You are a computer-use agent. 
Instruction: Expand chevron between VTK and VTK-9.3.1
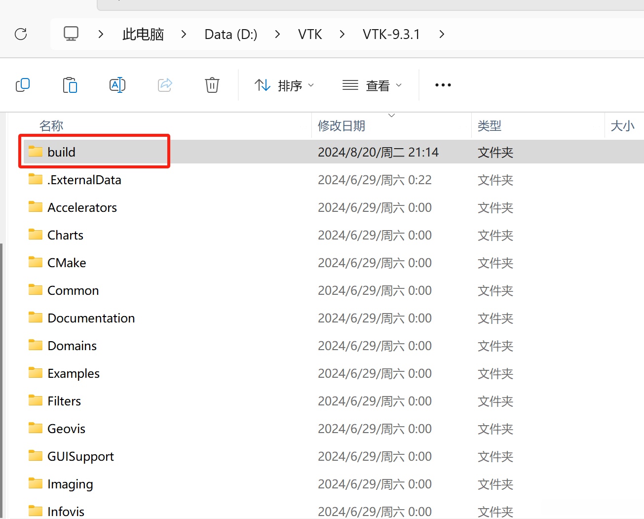point(342,34)
